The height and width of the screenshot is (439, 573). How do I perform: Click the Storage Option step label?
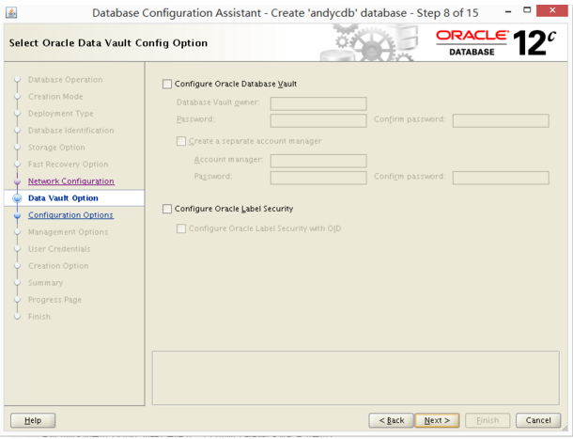(x=56, y=148)
